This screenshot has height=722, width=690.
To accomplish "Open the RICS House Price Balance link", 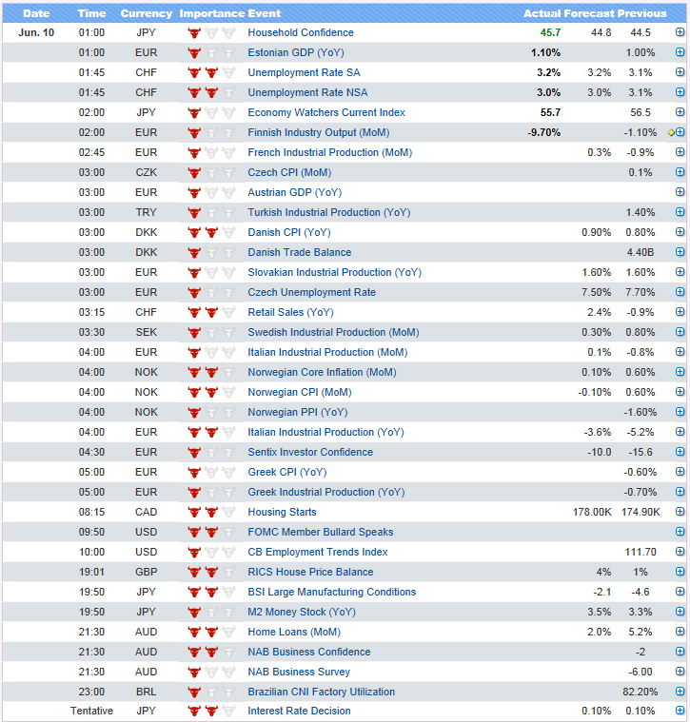I will point(310,572).
